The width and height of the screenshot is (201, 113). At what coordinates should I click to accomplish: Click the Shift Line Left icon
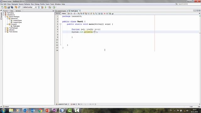[x=99, y=13]
